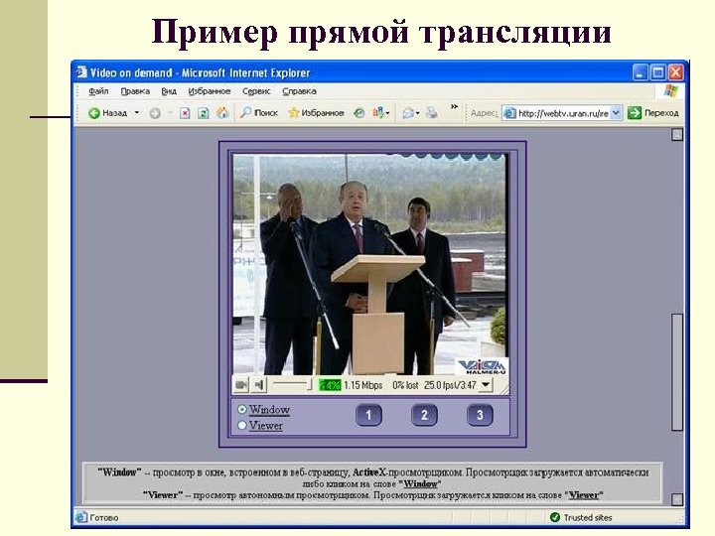Viewport: 715px width, 536px height.
Task: Switch to channel button 3
Action: (480, 415)
